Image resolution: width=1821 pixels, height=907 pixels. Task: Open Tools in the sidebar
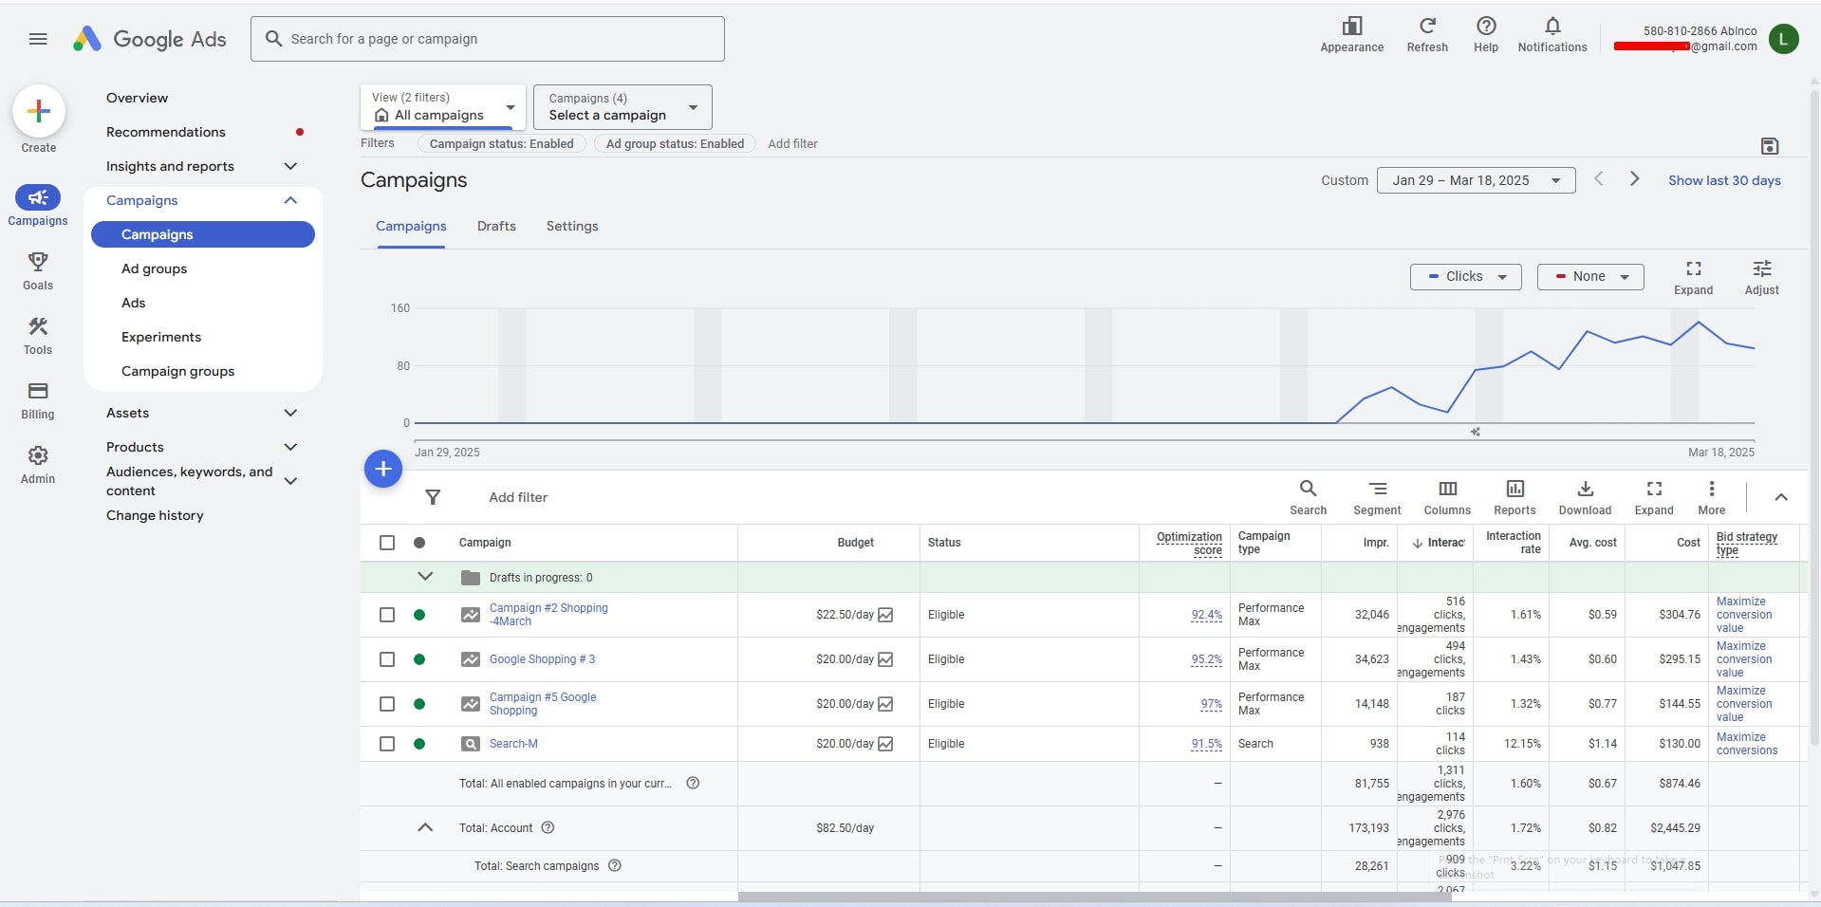click(38, 336)
